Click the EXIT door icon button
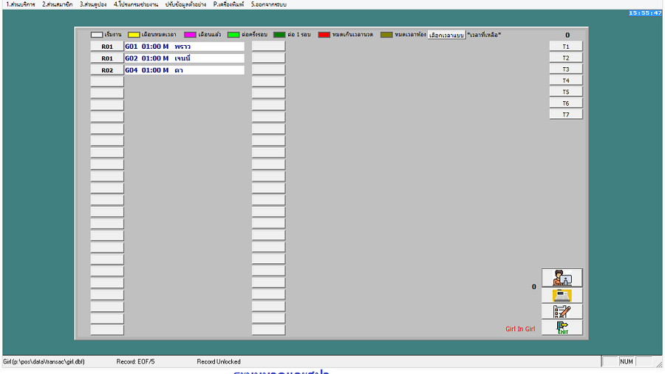Image resolution: width=665 pixels, height=374 pixels. (562, 327)
